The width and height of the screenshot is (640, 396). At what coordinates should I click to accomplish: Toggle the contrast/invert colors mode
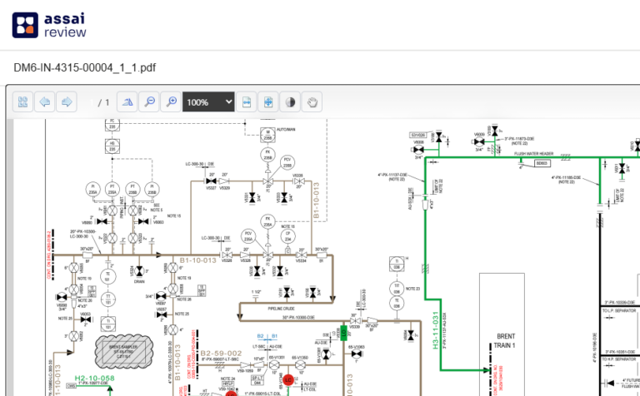pyautogui.click(x=290, y=102)
